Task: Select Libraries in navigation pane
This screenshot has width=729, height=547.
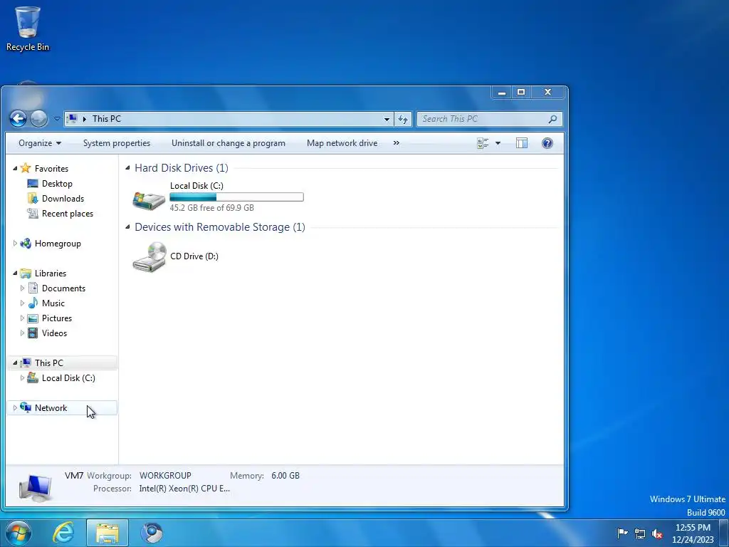Action: pos(51,273)
